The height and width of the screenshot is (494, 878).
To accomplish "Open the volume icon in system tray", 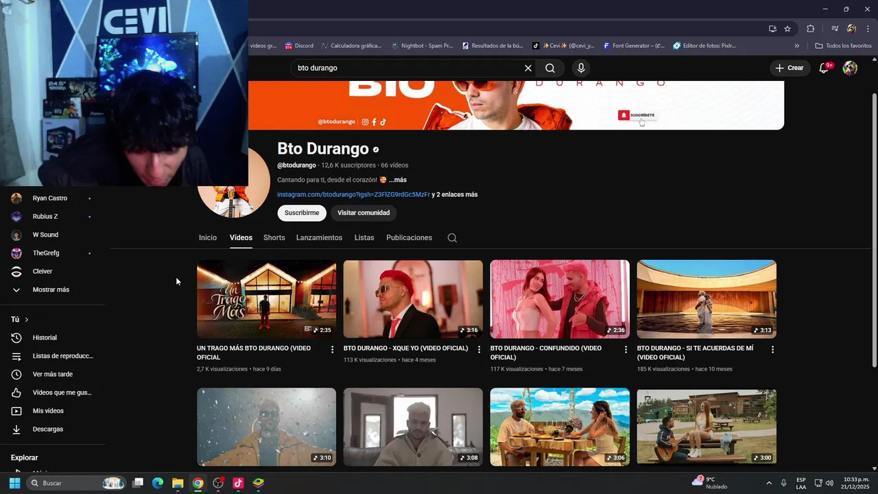I will [830, 483].
